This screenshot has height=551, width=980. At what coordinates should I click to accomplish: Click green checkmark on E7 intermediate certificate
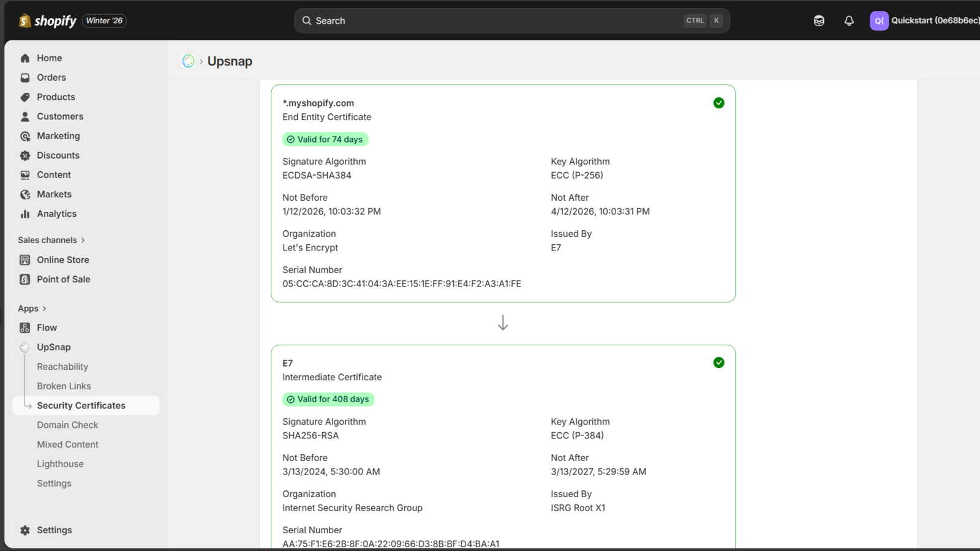pyautogui.click(x=718, y=362)
